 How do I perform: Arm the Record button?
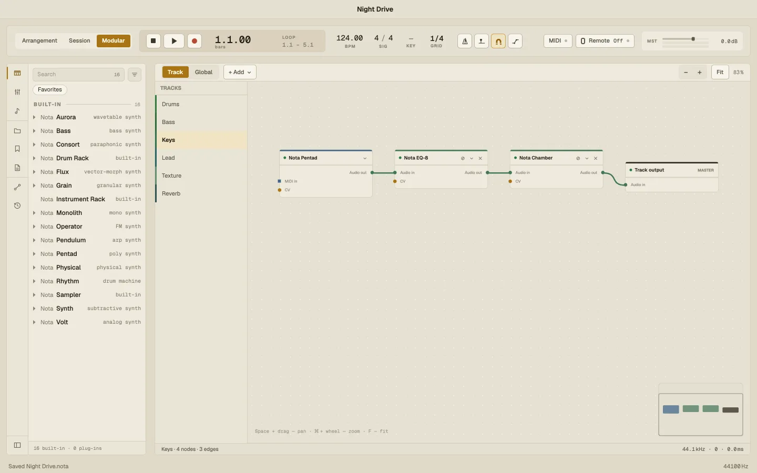coord(195,41)
